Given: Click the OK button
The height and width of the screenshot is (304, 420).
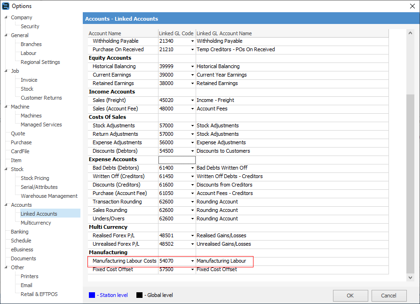Looking at the screenshot, I should tap(350, 296).
